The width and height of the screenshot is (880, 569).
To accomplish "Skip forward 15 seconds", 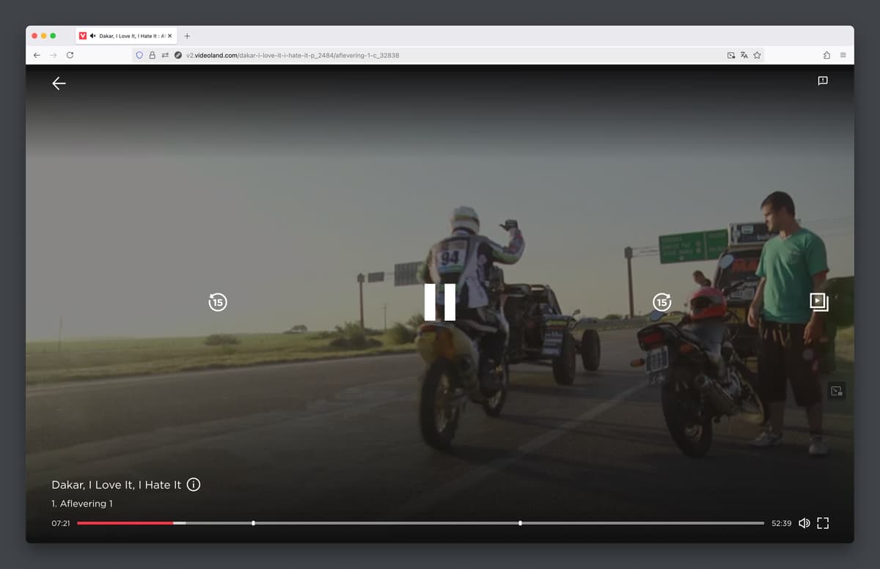I will 661,302.
